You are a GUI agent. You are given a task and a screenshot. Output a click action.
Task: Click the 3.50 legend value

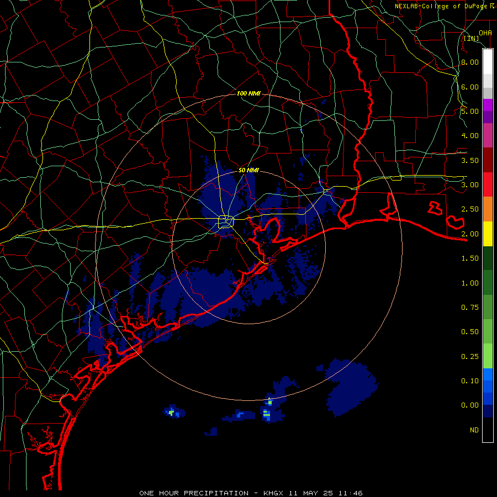(470, 160)
